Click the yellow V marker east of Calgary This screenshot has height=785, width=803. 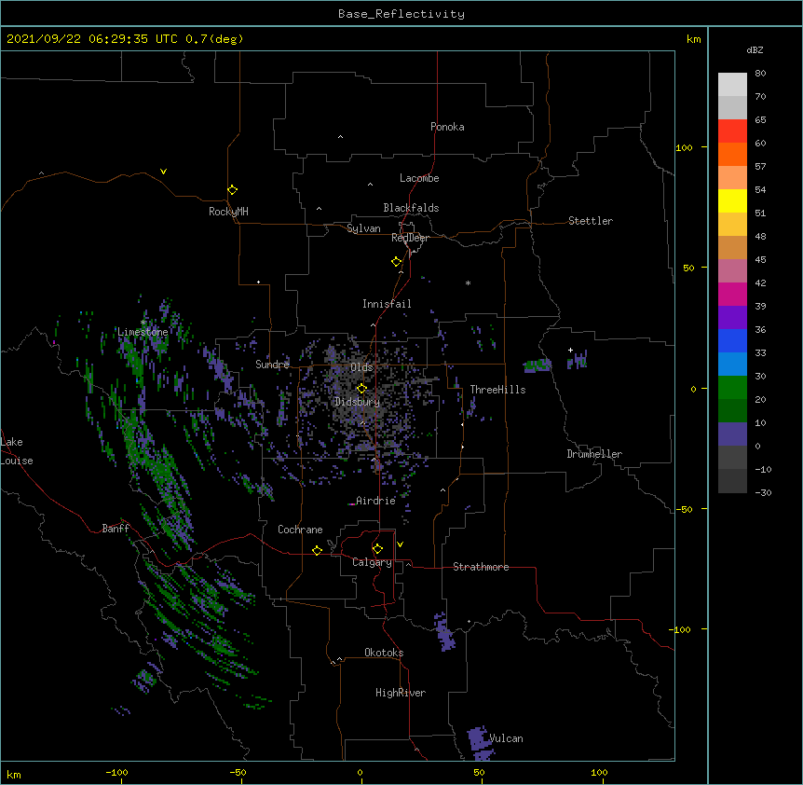click(400, 544)
